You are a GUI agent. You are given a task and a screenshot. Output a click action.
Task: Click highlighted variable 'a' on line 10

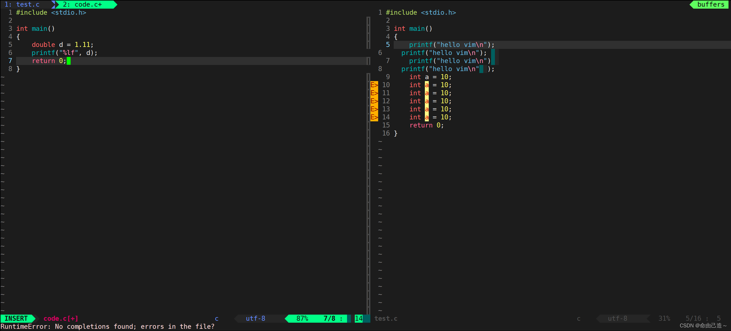click(427, 85)
